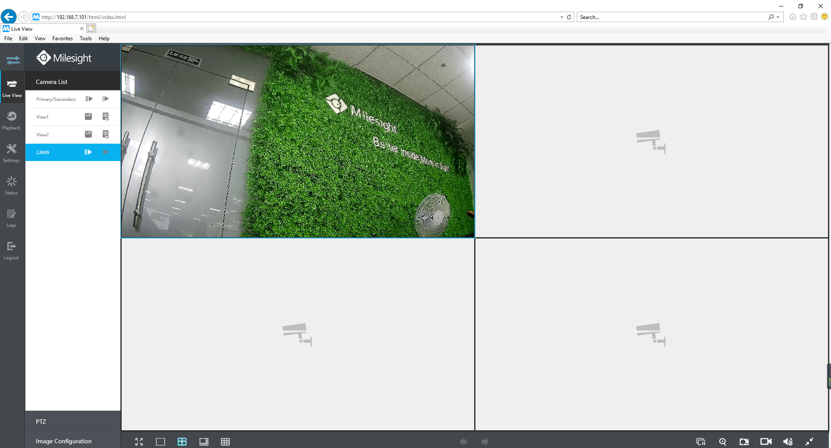This screenshot has width=831, height=448.
Task: Open the address bar dropdown arrow
Action: coord(562,17)
